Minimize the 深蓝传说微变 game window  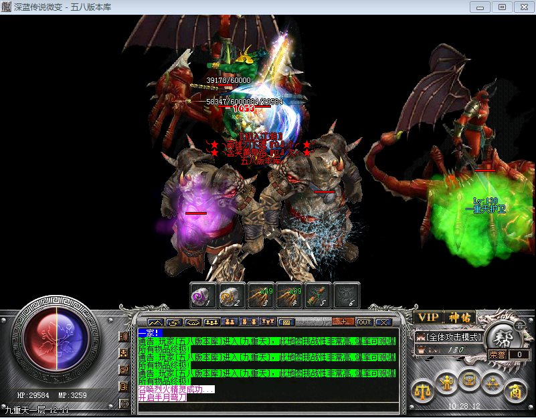(x=480, y=7)
